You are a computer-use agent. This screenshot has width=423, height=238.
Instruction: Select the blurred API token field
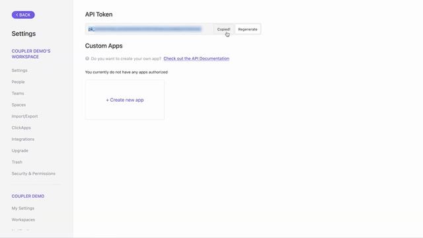click(149, 29)
